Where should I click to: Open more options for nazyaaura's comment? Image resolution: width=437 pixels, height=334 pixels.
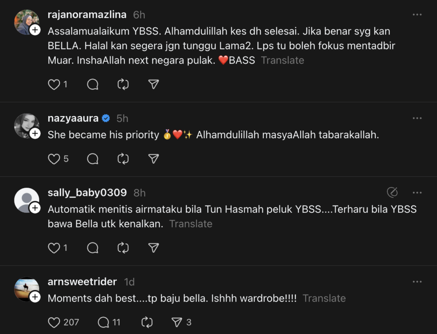(417, 118)
